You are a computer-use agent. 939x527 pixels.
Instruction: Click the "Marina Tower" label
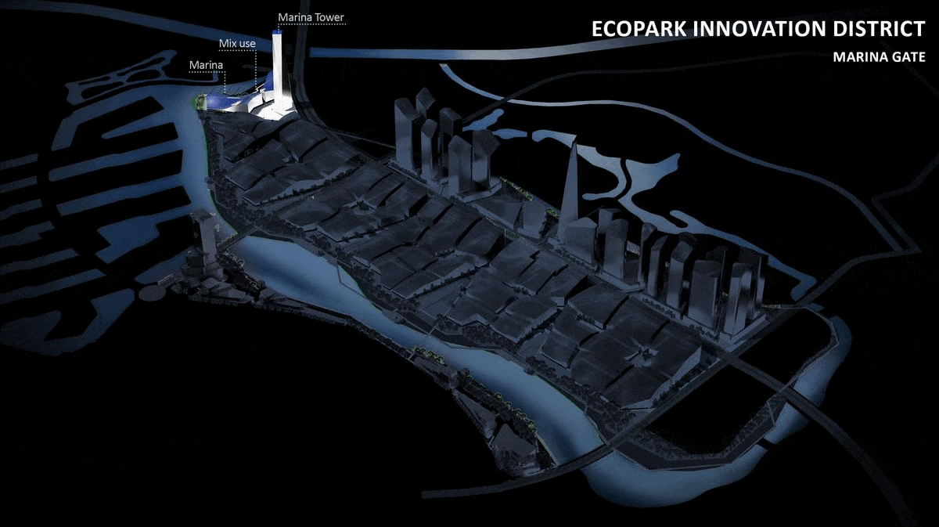pyautogui.click(x=311, y=17)
